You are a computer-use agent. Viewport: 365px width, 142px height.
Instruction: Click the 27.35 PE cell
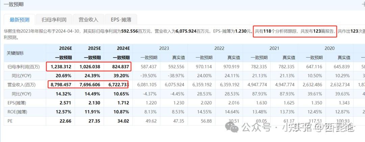pos(95,121)
